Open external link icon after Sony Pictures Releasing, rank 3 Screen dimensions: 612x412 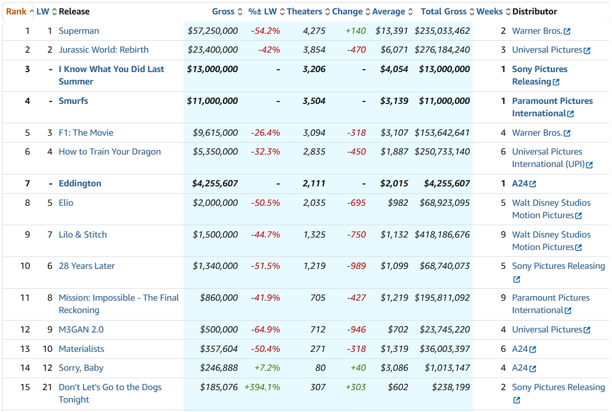[x=556, y=82]
